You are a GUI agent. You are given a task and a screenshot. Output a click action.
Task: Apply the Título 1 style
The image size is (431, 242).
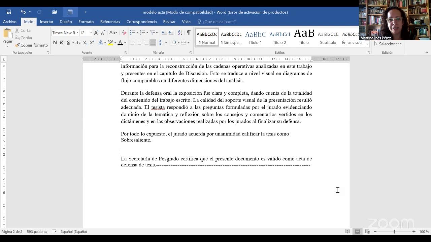(x=255, y=37)
